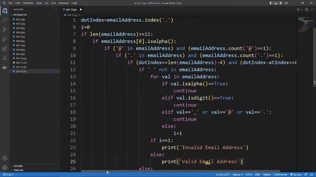Screen dimensions: 316x177
Task: Toggle the primary side bar layout button
Action: [271, 3]
